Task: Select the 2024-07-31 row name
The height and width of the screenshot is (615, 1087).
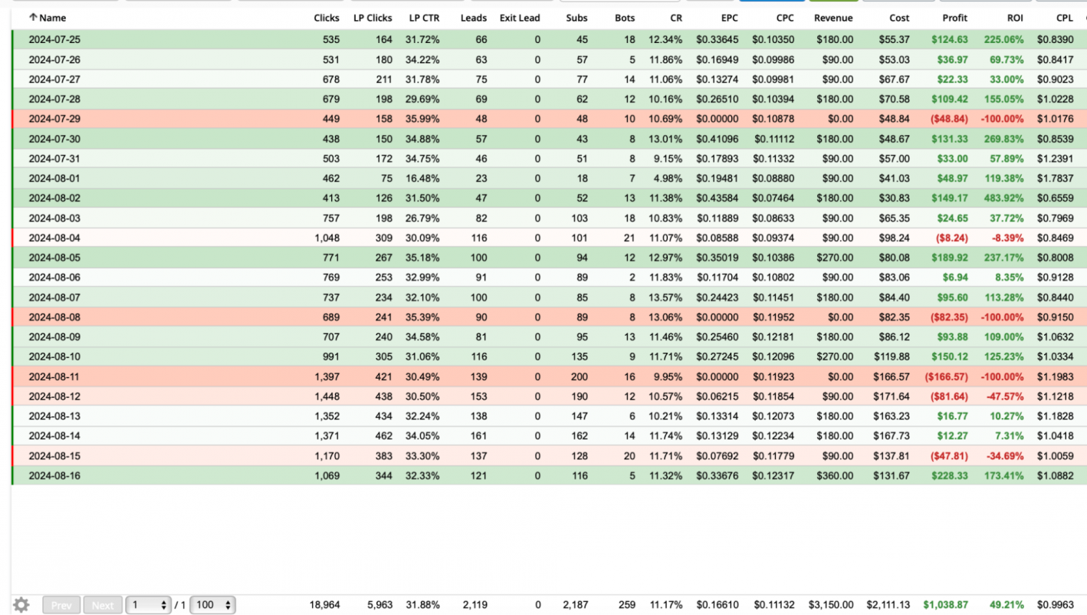Action: coord(54,159)
